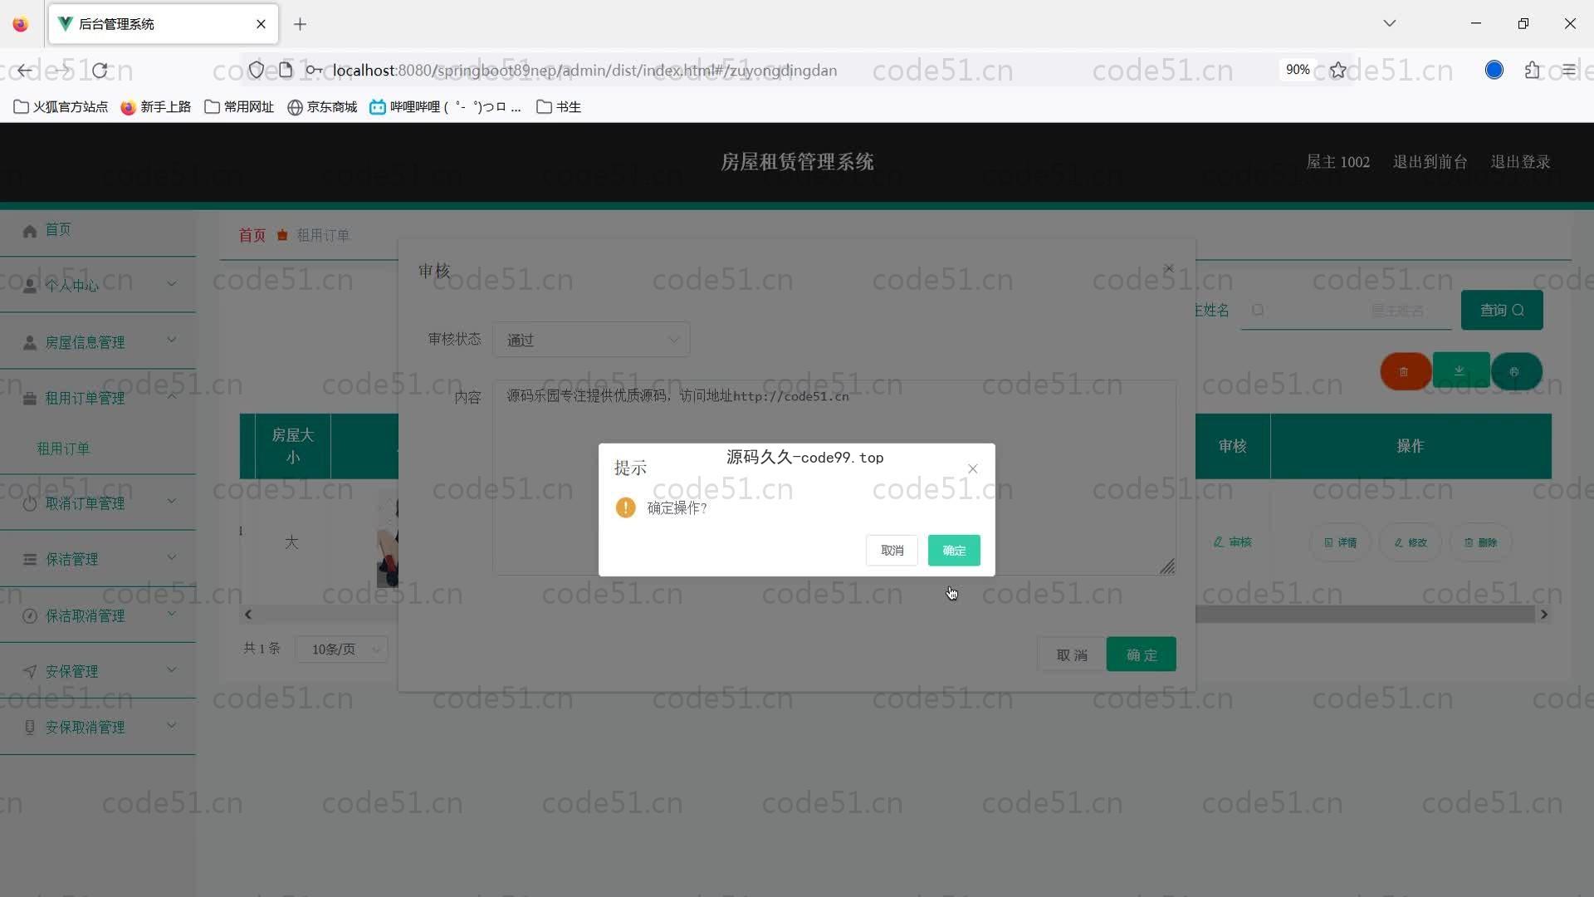Close the 提示 prompt dialog

972,469
